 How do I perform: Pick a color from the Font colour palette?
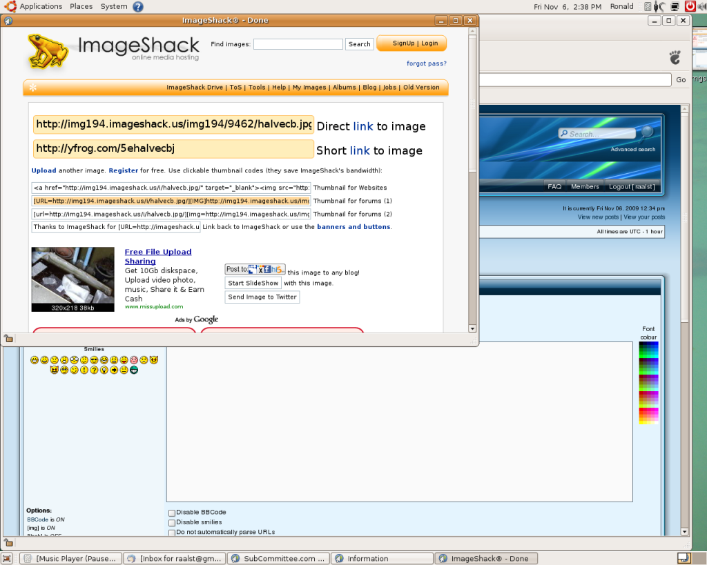(x=648, y=383)
